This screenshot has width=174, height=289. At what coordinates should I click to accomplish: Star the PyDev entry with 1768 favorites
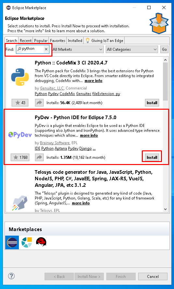(20, 158)
